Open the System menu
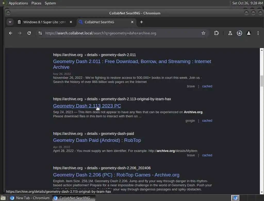Screen dimensions: 264x201 click(50, 3)
